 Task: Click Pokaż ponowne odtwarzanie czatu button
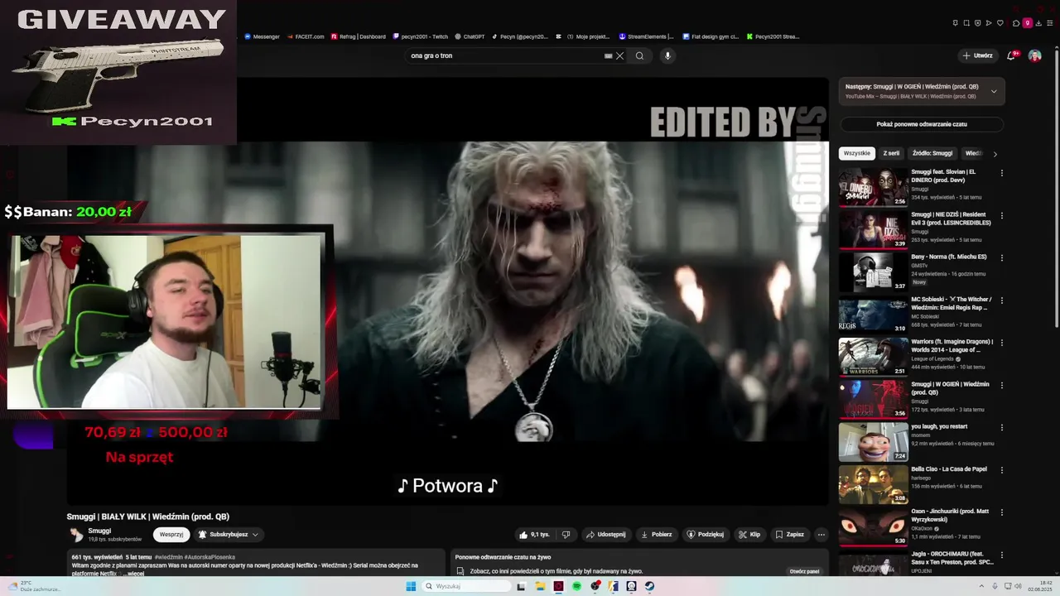pyautogui.click(x=922, y=124)
